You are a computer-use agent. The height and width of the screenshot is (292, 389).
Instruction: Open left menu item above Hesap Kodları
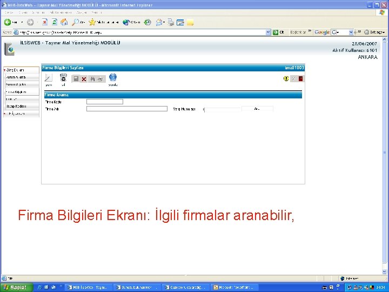tap(22, 99)
